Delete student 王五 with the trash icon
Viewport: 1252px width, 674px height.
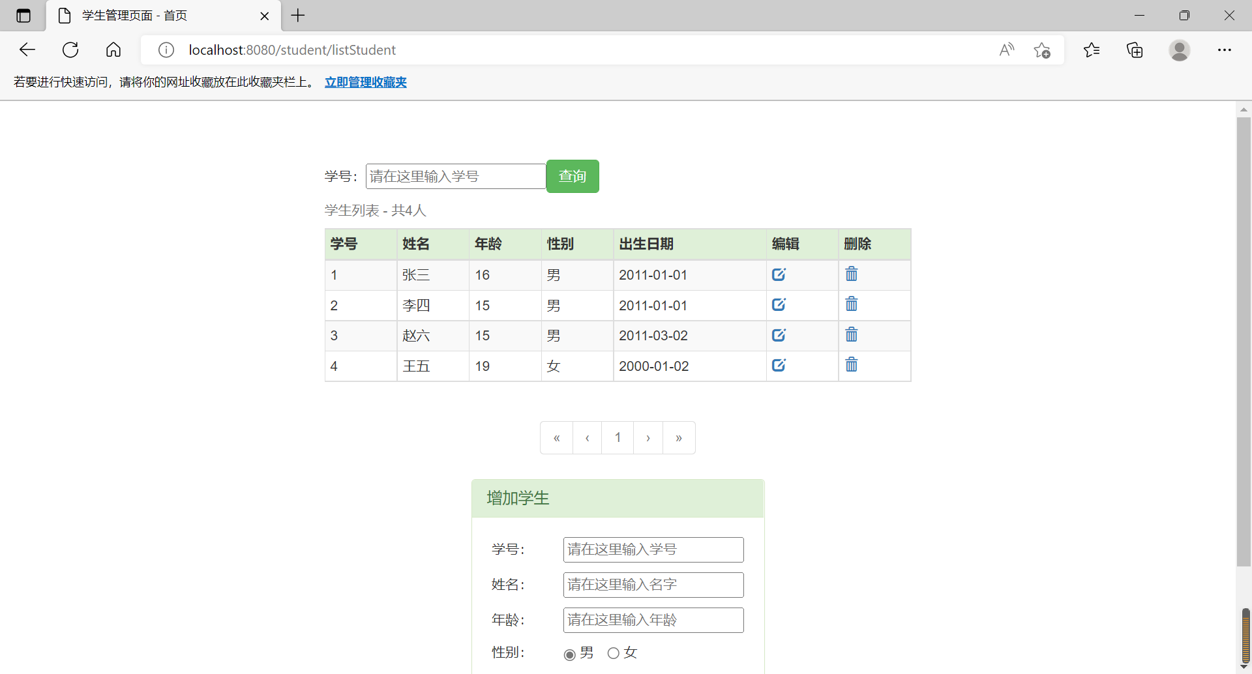tap(852, 364)
